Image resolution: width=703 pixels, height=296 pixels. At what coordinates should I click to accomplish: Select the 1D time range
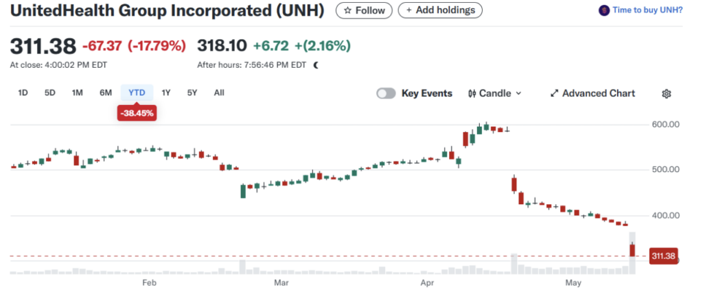pos(23,92)
